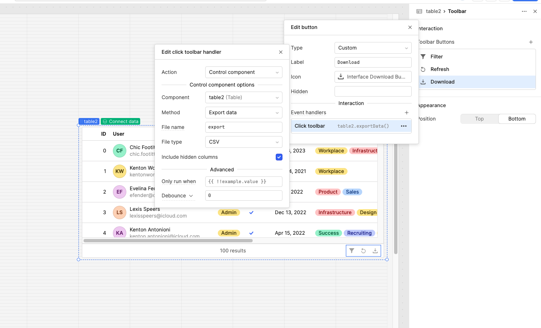This screenshot has height=328, width=541.
Task: Set toolbar position to Bottom
Action: click(x=517, y=119)
